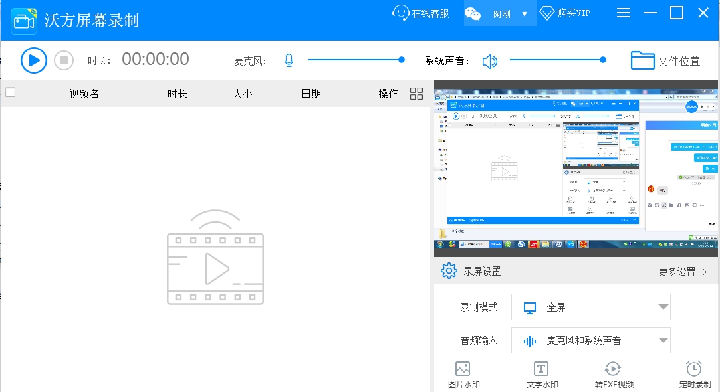Open the 定时录制 scheduled recording tool
The height and width of the screenshot is (392, 720).
point(694,372)
